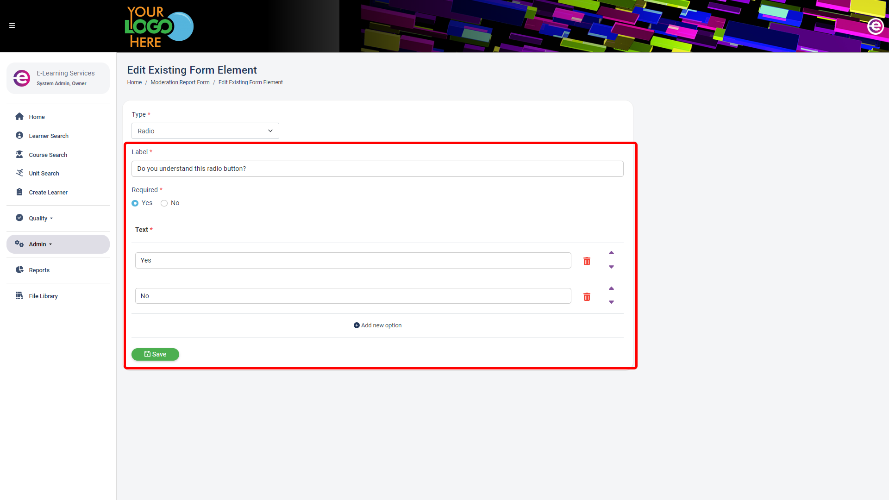The height and width of the screenshot is (500, 889).
Task: Click the Create Learner clipboard icon
Action: click(x=19, y=192)
